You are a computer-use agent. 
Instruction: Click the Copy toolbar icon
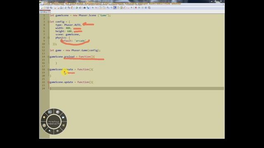click(x=69, y=8)
